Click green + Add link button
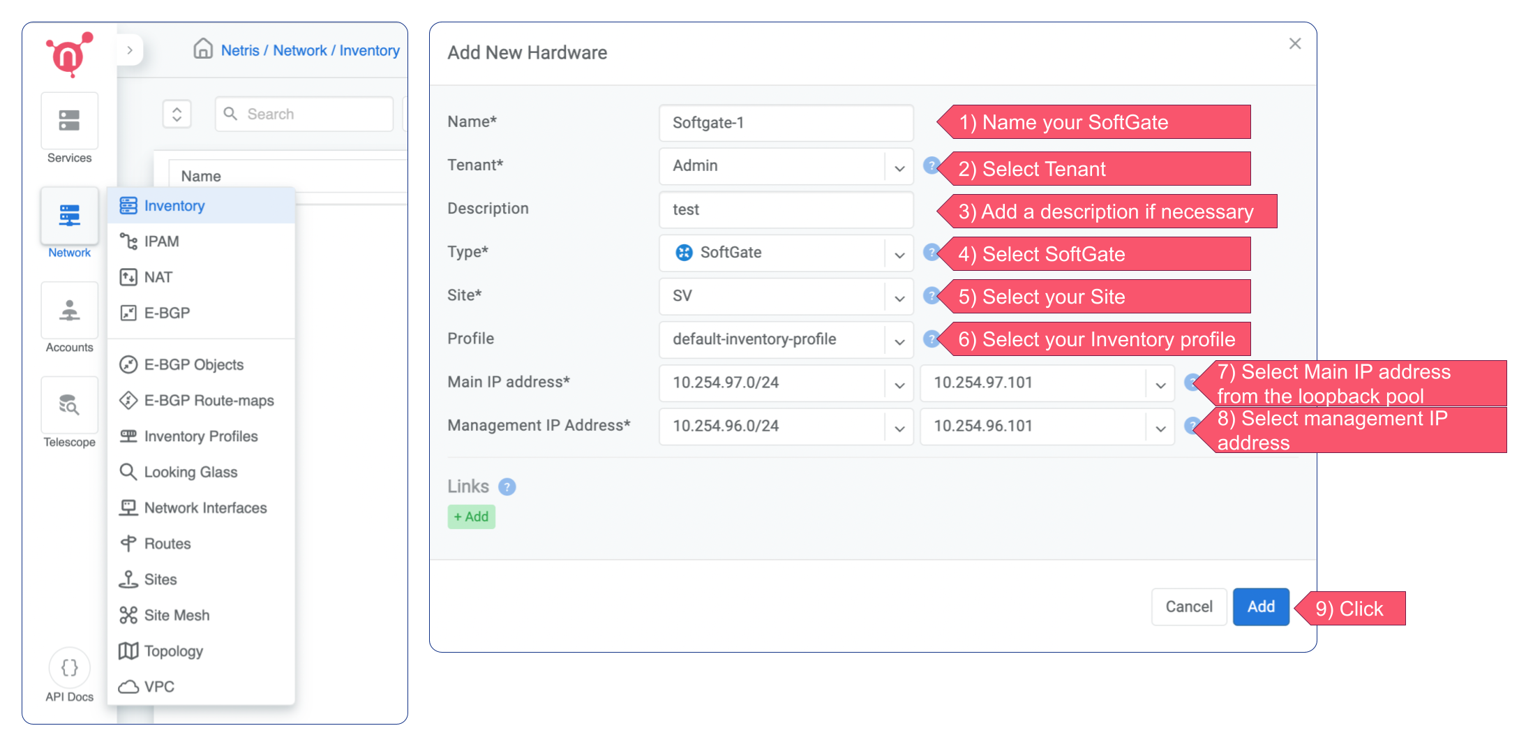 pos(471,517)
